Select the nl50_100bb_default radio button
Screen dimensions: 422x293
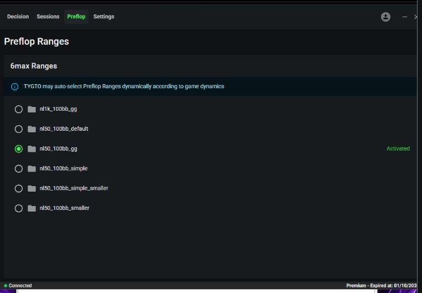tap(19, 129)
